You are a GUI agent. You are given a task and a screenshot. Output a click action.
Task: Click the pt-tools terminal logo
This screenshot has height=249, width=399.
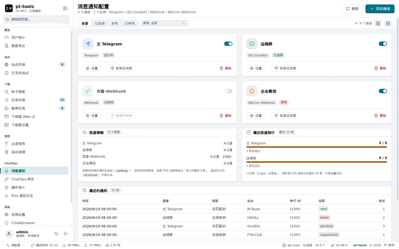pos(9,8)
